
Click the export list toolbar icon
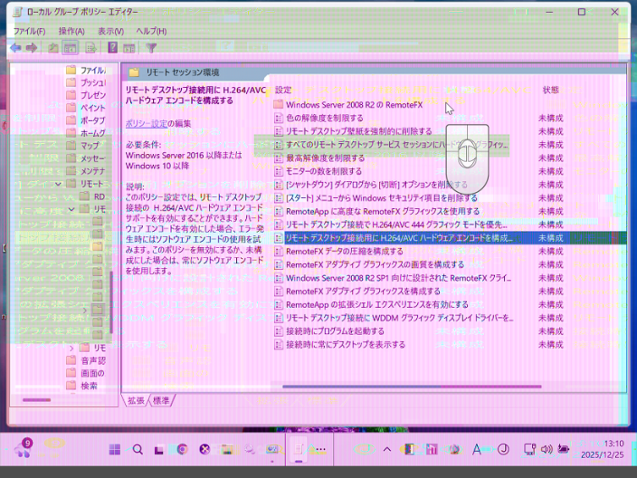coord(90,47)
